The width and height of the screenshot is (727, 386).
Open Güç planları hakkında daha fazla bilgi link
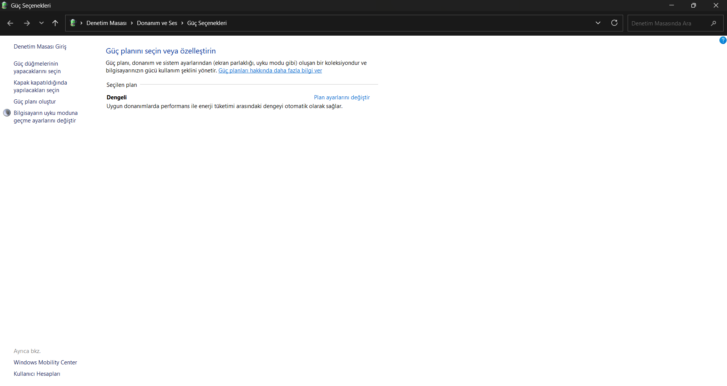[x=270, y=71]
